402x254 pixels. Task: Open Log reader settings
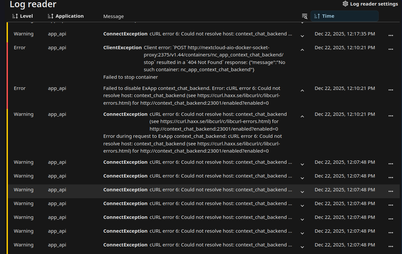click(370, 4)
